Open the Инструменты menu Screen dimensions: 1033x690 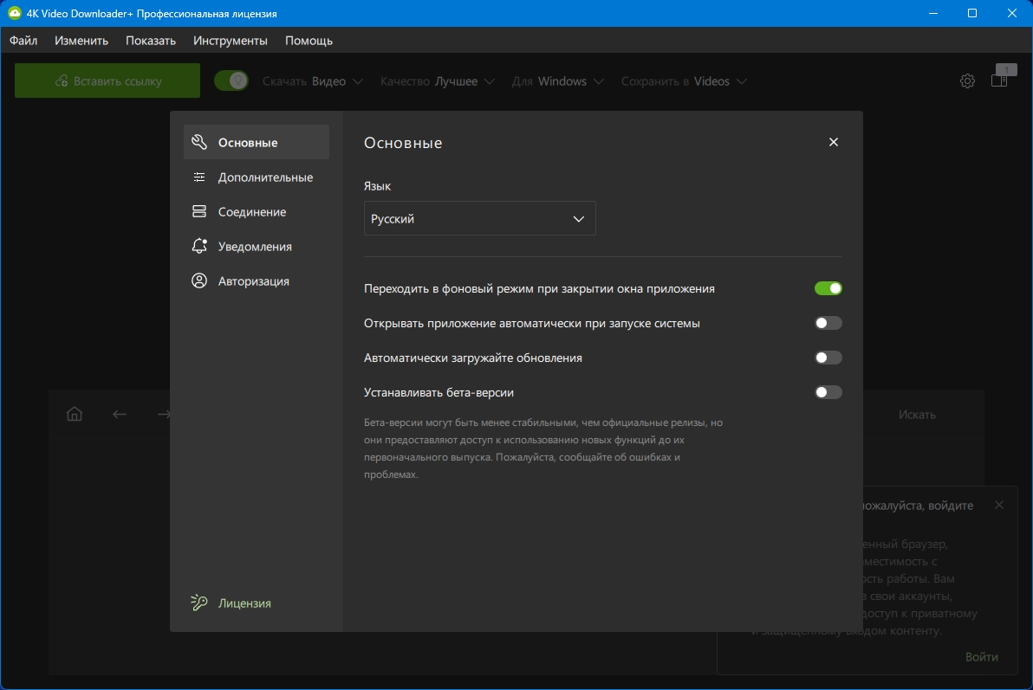(230, 41)
